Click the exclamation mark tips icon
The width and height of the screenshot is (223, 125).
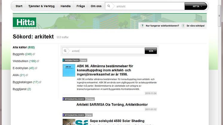click(183, 26)
